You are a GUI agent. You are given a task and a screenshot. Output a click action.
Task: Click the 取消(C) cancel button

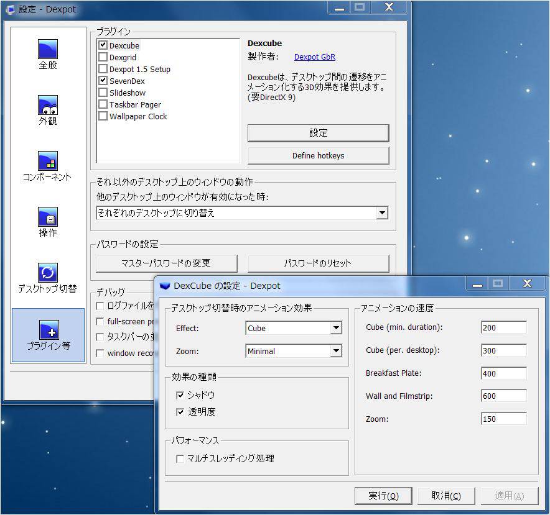(446, 496)
